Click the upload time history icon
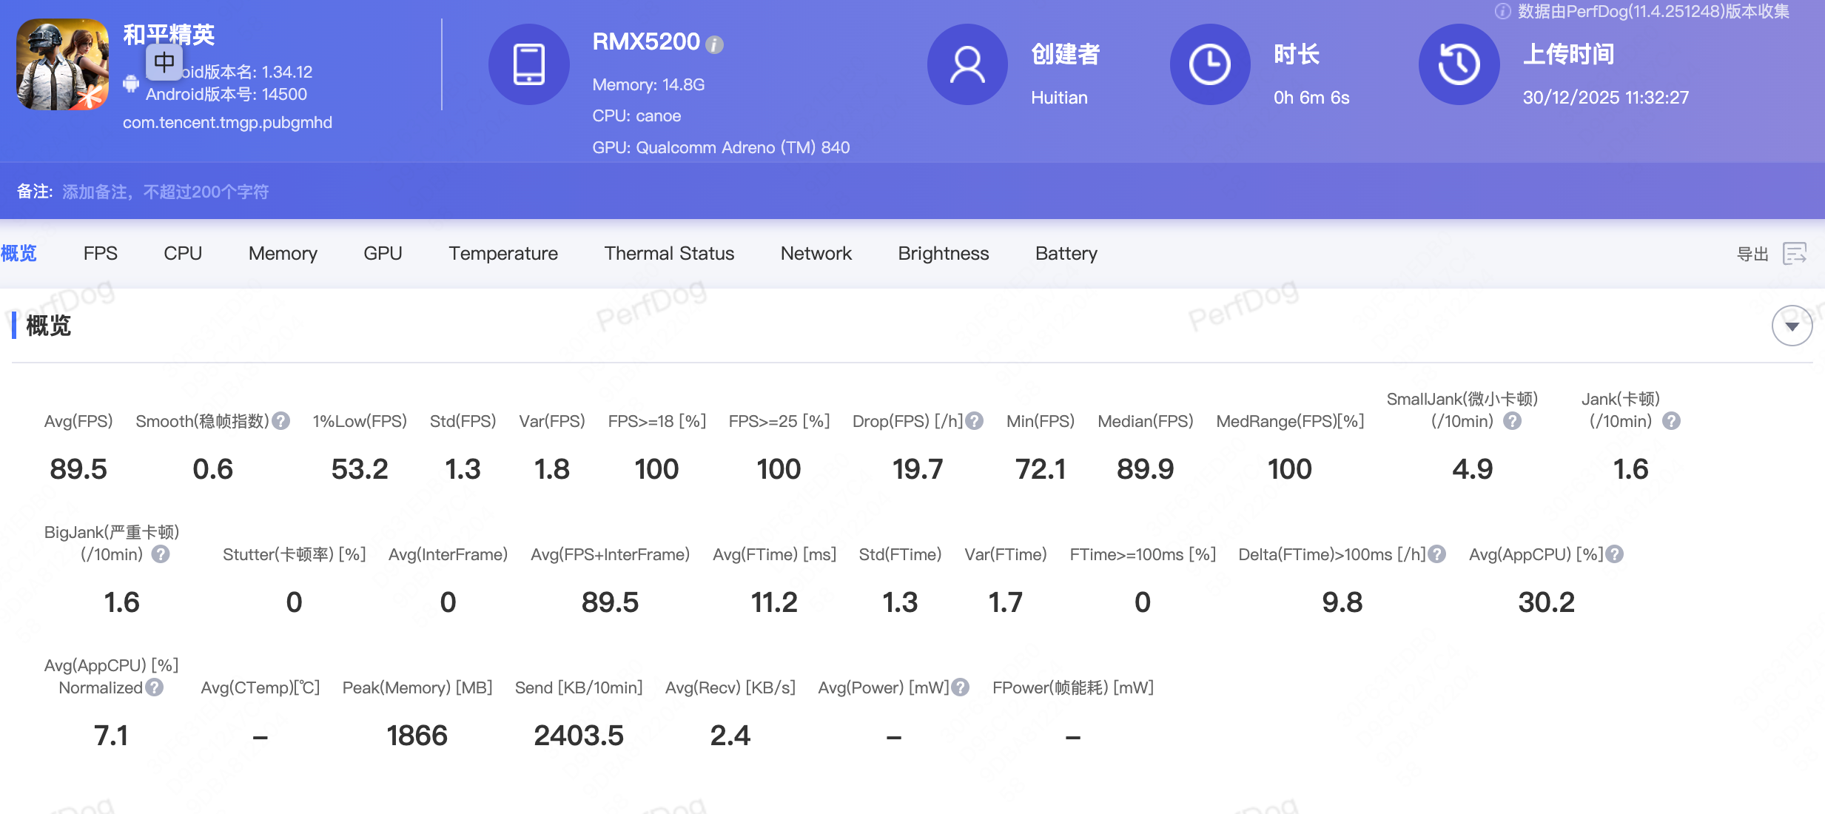 (x=1458, y=65)
